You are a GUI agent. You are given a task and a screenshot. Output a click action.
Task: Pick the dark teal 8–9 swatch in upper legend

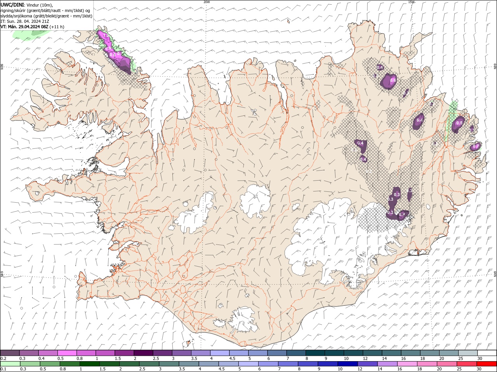[315, 353]
